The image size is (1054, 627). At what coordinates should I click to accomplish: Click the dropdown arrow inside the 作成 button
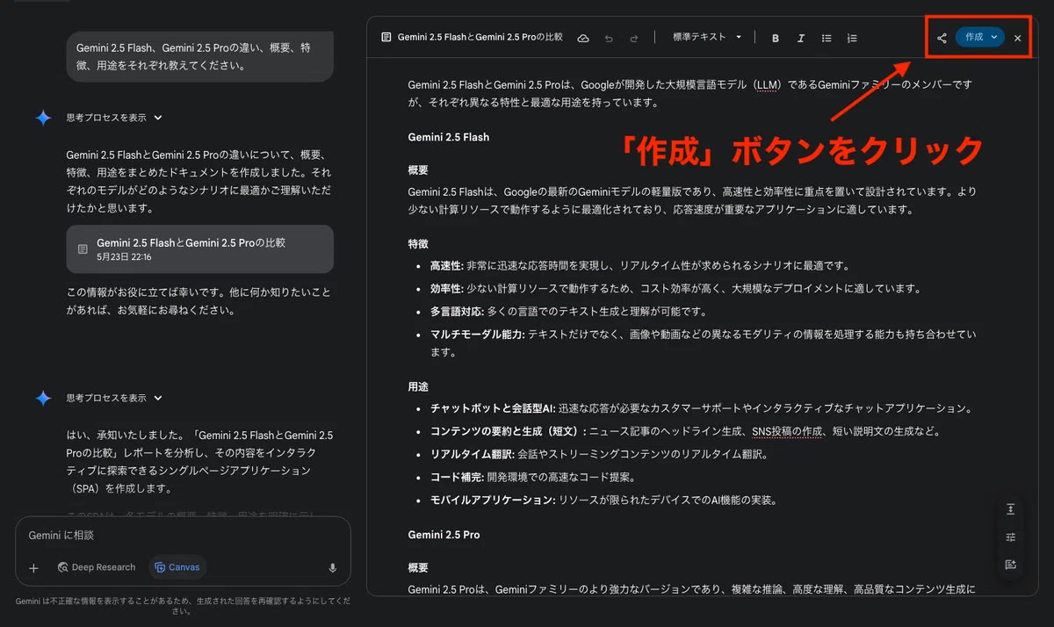pos(994,38)
